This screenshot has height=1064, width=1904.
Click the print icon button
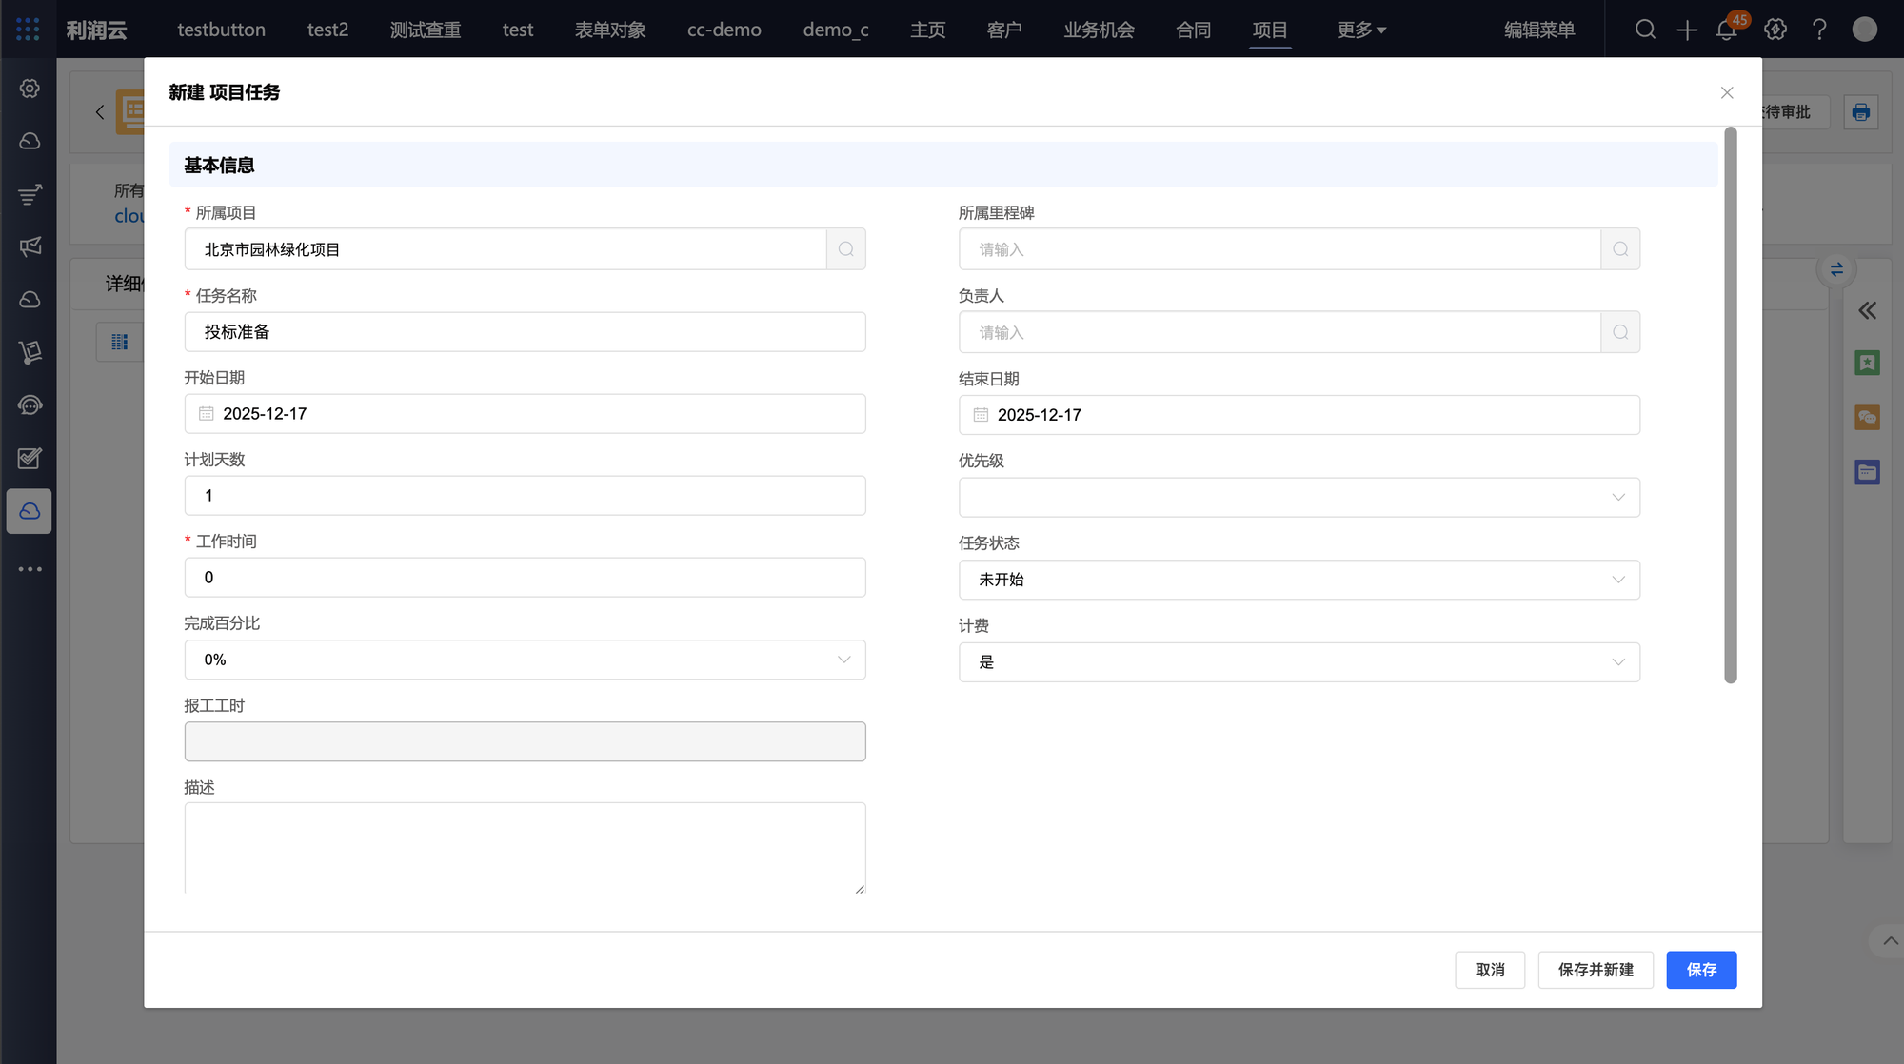[1860, 112]
